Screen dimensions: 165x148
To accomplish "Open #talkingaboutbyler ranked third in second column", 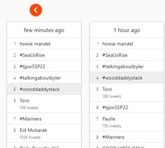I will [x=127, y=66].
